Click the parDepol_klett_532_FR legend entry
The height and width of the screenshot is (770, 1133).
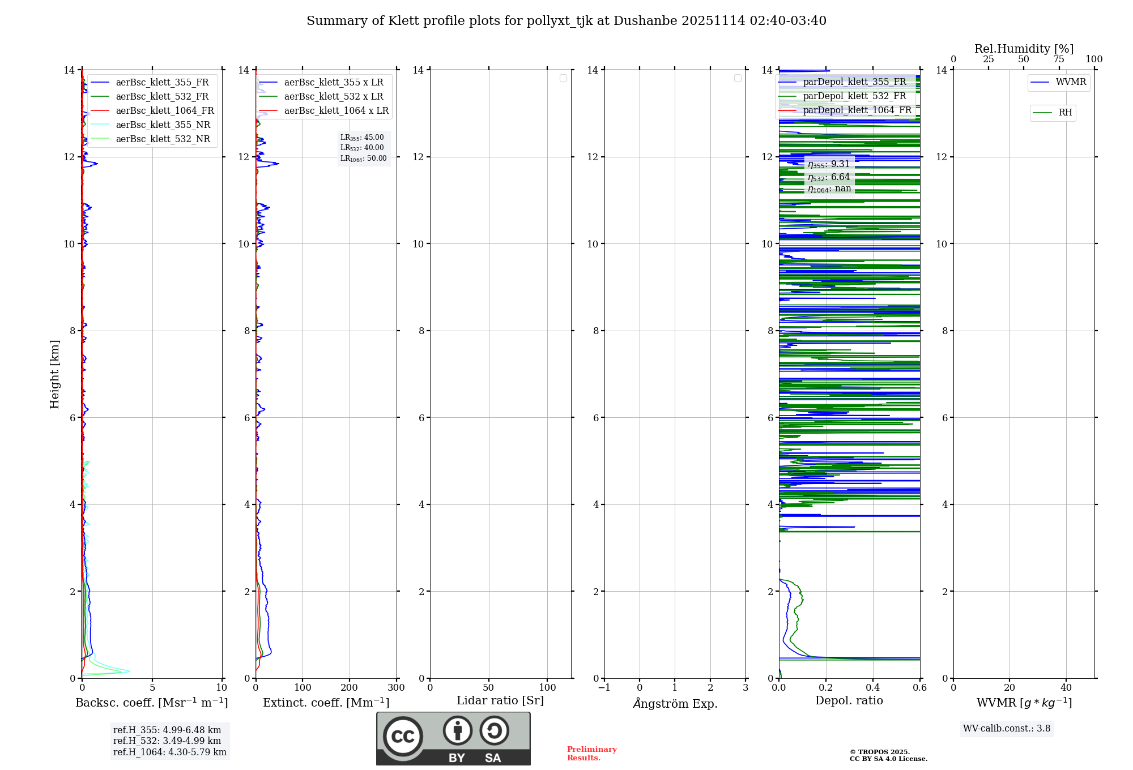pyautogui.click(x=854, y=96)
